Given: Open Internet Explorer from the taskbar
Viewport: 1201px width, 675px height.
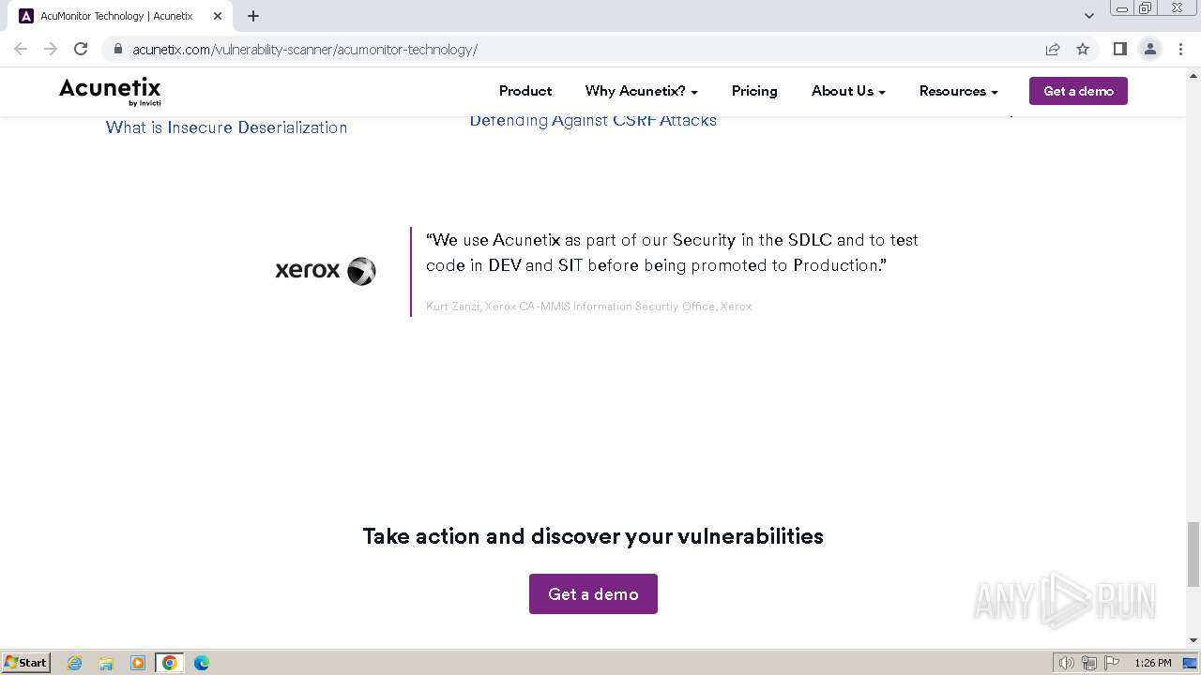Looking at the screenshot, I should click(x=74, y=663).
